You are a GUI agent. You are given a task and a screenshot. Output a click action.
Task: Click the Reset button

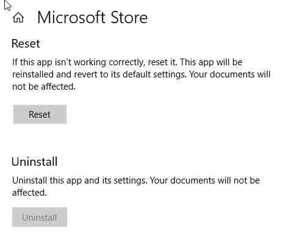[x=40, y=114]
